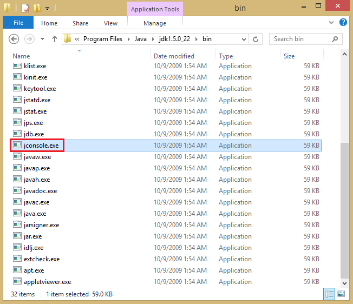Go back with the Back arrow

coord(14,39)
